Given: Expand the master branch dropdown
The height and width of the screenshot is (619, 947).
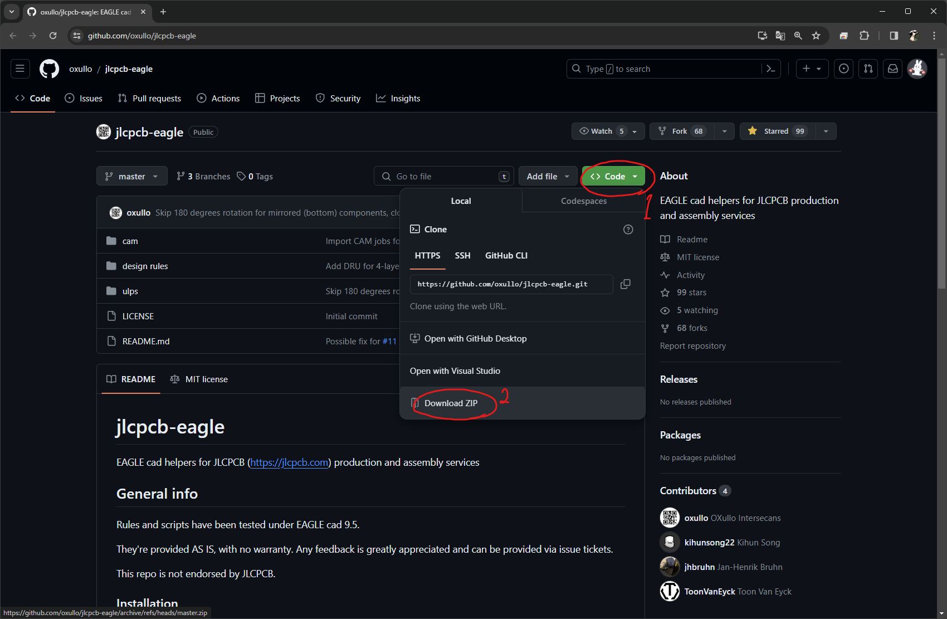Looking at the screenshot, I should [131, 177].
